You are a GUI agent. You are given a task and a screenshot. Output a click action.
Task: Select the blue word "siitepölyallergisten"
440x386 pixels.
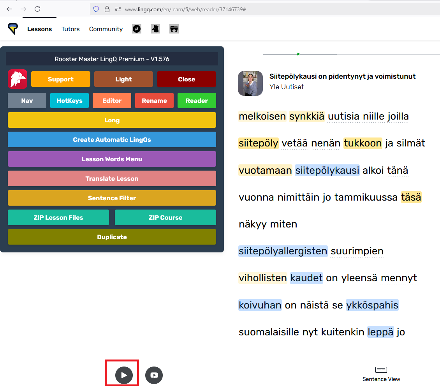283,251
